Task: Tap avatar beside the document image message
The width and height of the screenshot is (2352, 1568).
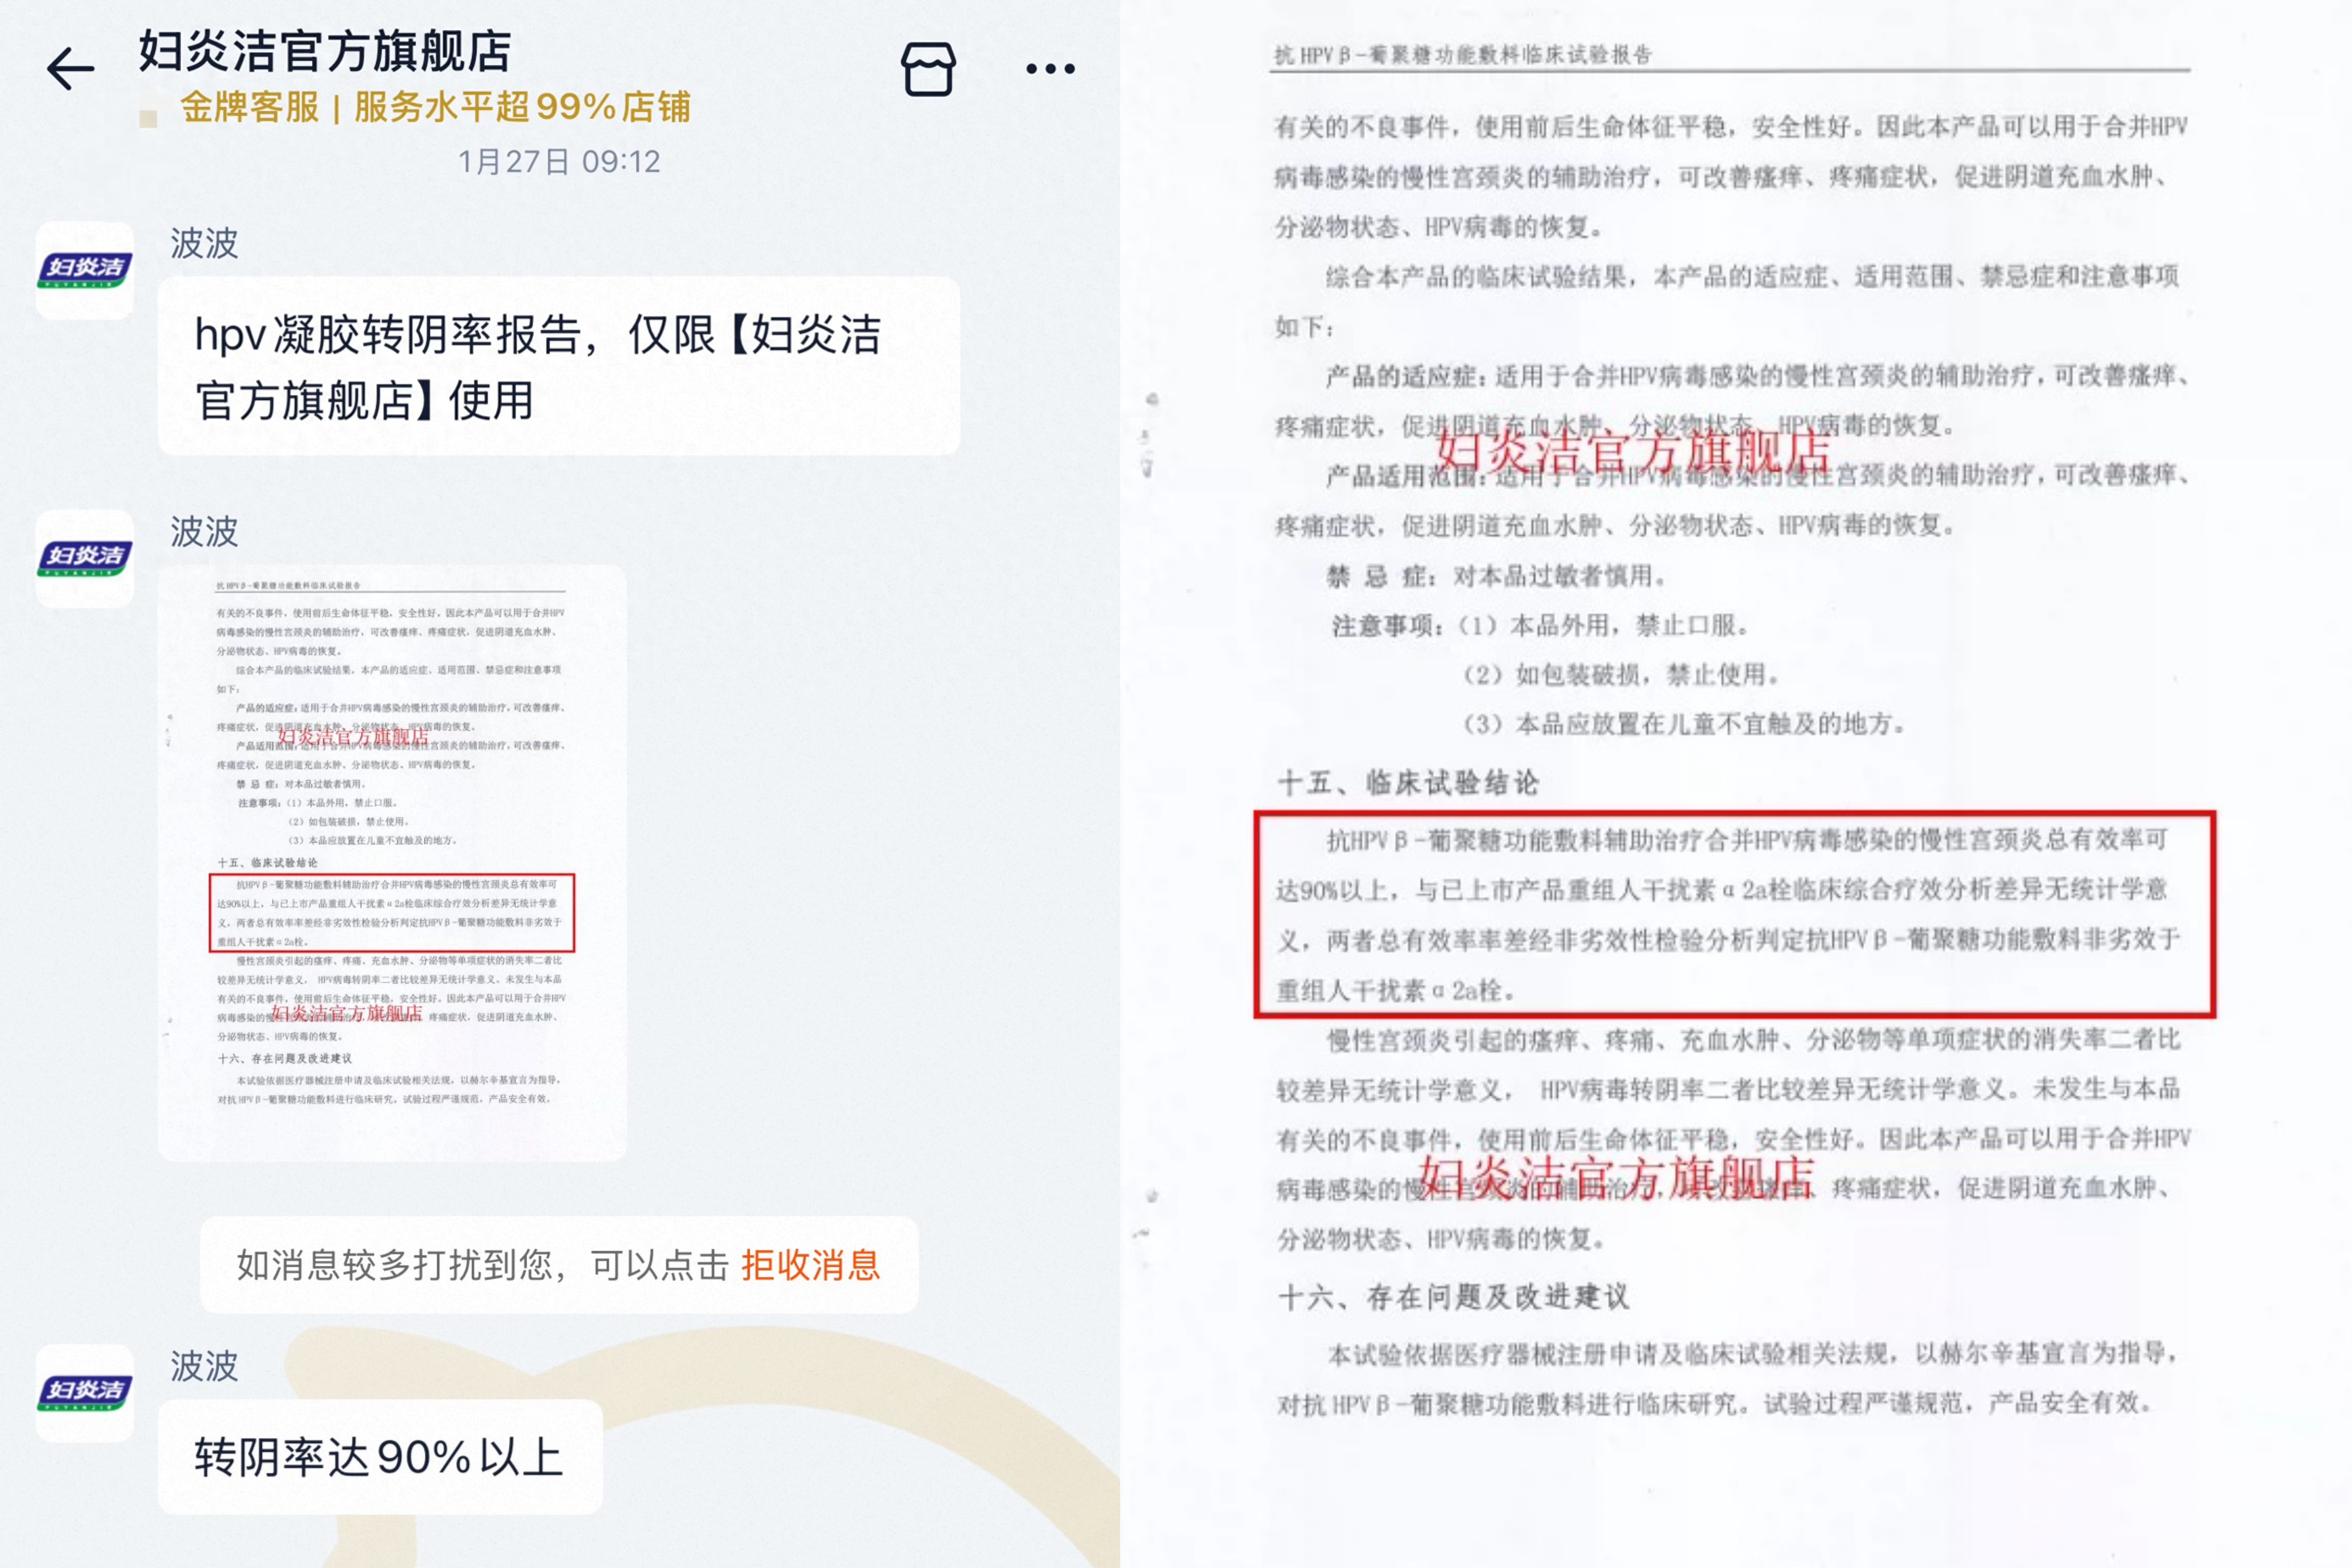Action: [x=85, y=558]
